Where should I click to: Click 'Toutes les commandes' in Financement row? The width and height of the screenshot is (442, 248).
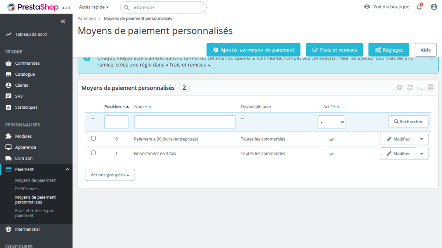point(263,154)
